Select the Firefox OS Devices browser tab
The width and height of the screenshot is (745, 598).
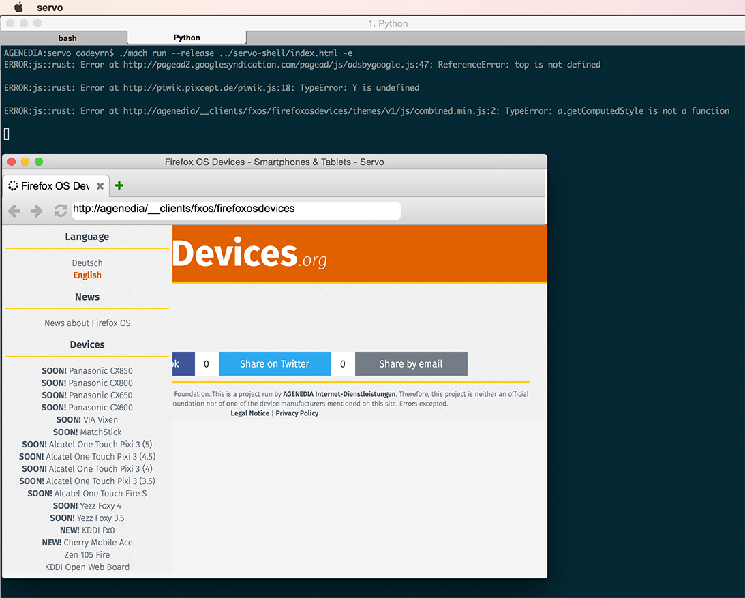point(55,186)
